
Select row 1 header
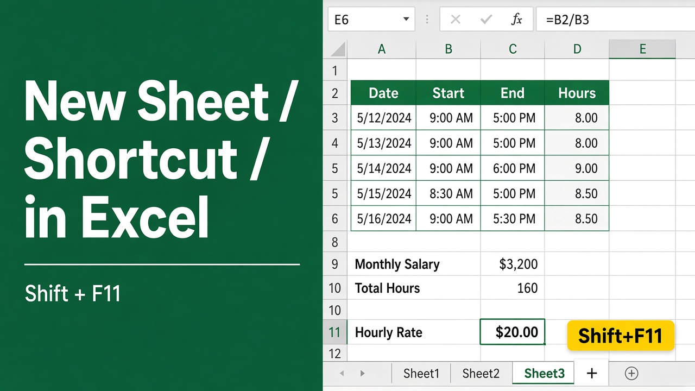point(335,70)
